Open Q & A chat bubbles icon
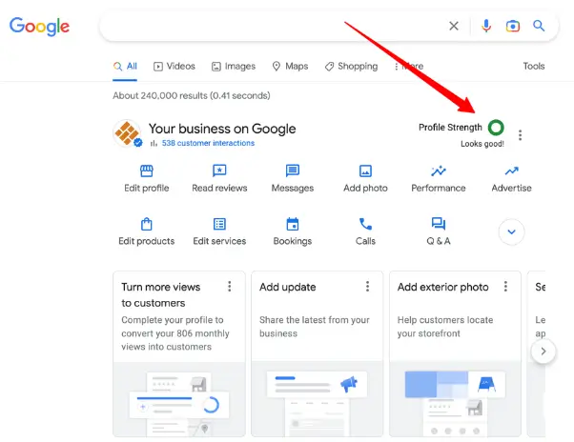 click(439, 224)
